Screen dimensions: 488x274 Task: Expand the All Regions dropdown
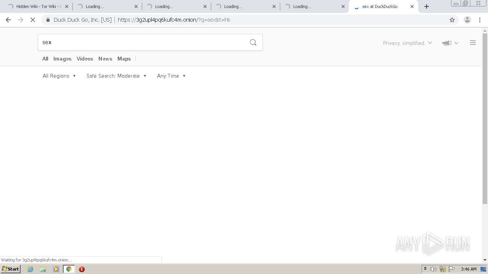click(59, 76)
